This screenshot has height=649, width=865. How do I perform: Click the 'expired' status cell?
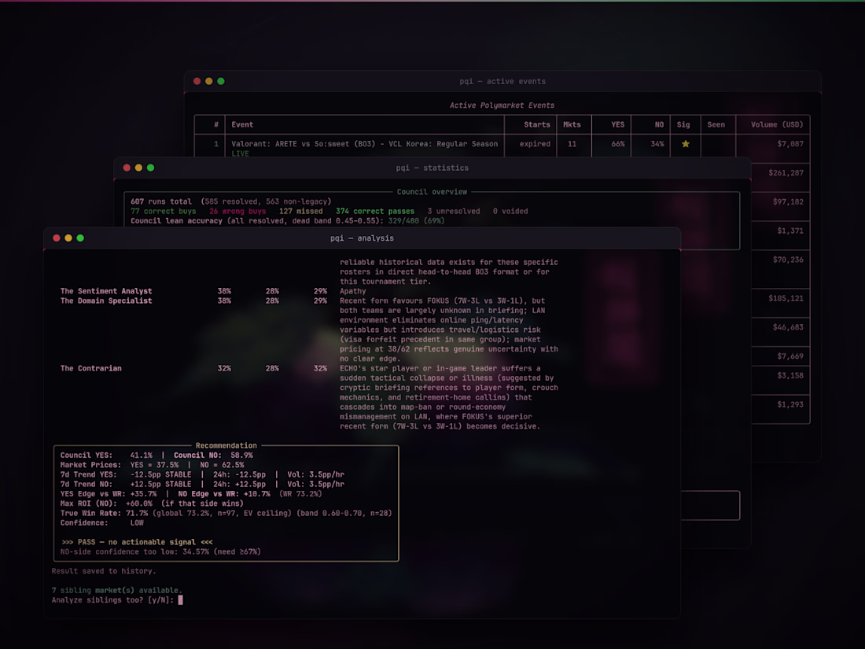(x=535, y=144)
